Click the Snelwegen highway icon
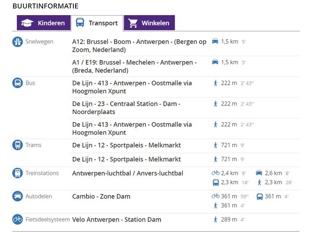This screenshot has width=309, height=232. (x=18, y=42)
